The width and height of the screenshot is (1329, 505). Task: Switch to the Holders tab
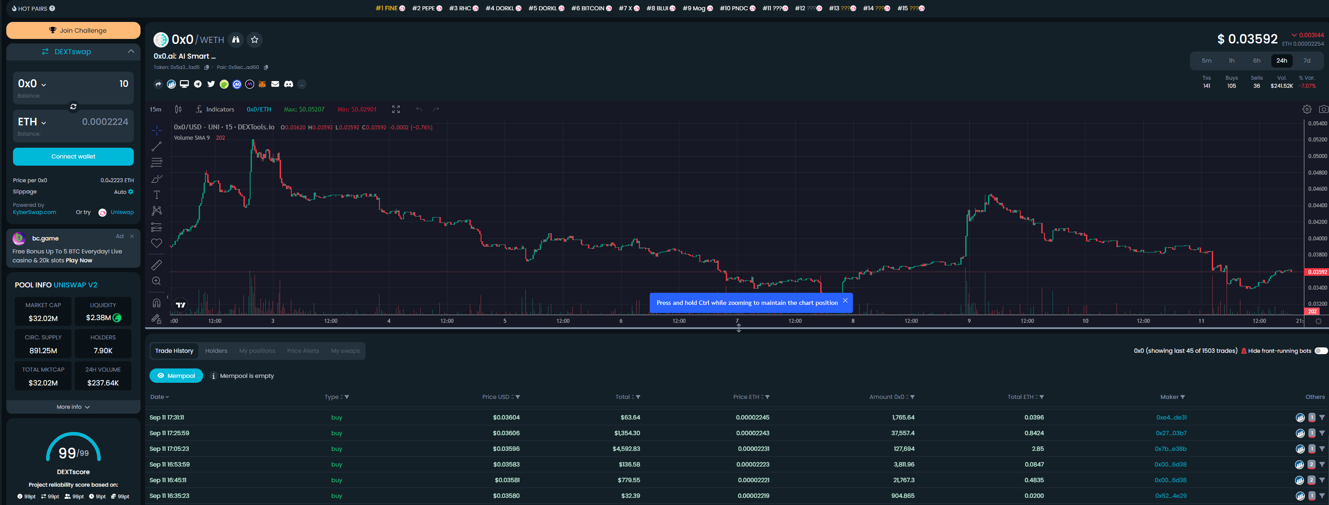216,351
